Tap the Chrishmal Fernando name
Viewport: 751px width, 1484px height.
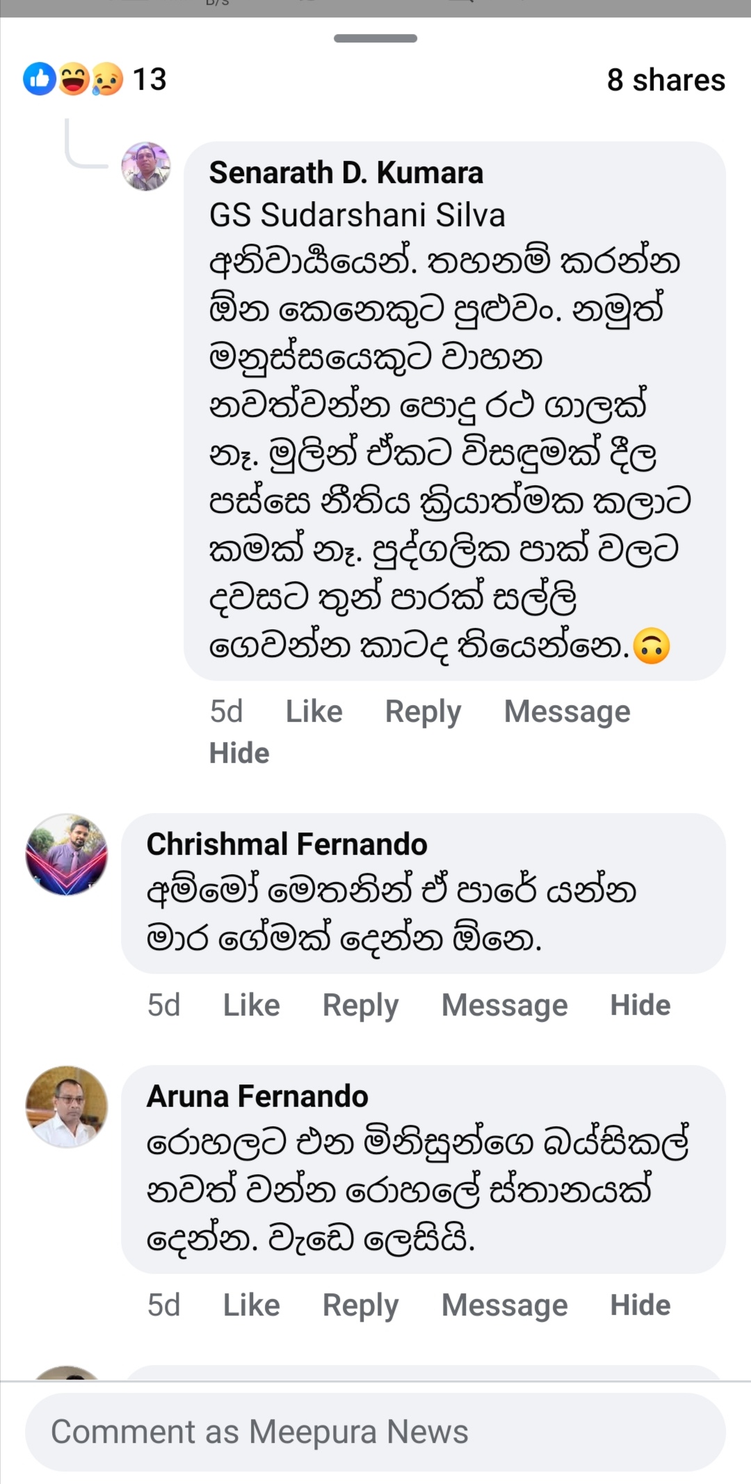coord(286,844)
